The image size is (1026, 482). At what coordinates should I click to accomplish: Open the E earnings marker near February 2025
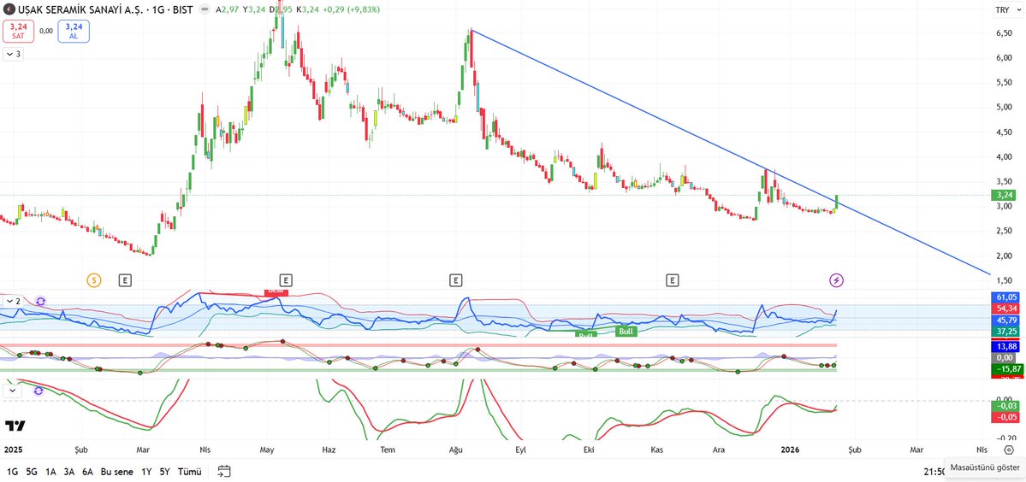(x=125, y=280)
